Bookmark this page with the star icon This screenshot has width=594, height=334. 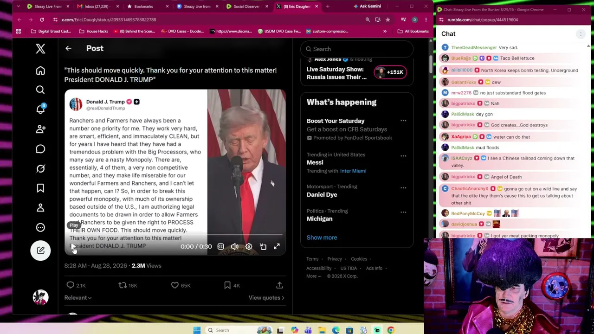coord(387,20)
